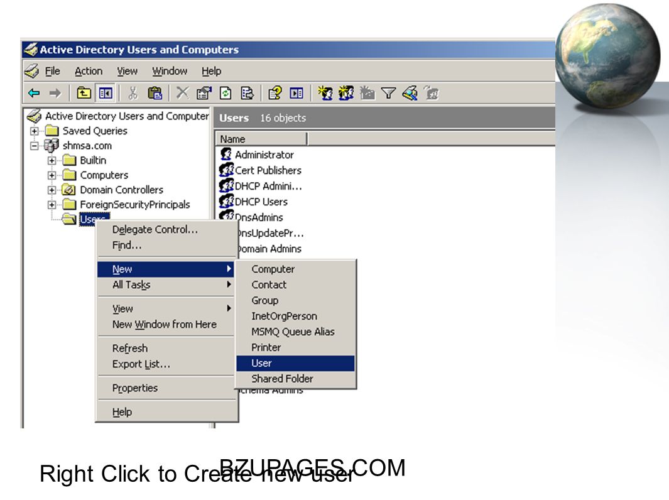669x500 pixels.
Task: Create new group via toolbar icon
Action: (x=346, y=92)
